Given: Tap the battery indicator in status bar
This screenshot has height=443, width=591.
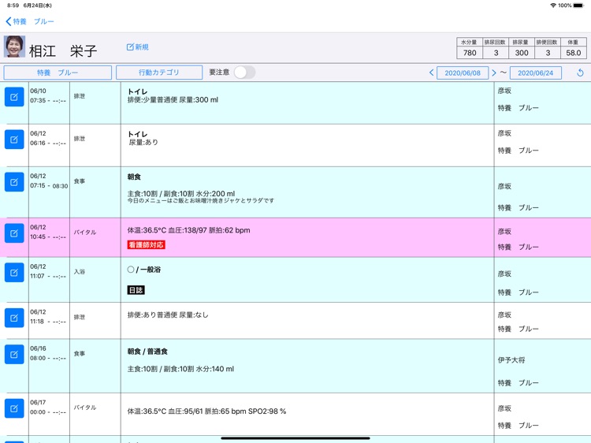Looking at the screenshot, I should click(x=578, y=6).
